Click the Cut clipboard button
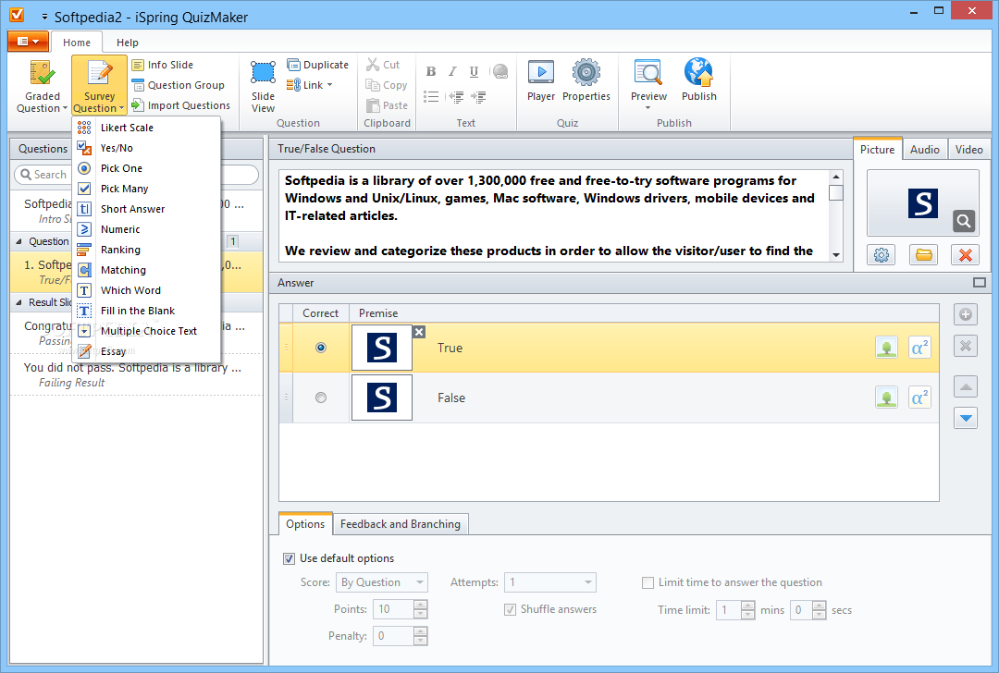The height and width of the screenshot is (673, 999). 383,65
